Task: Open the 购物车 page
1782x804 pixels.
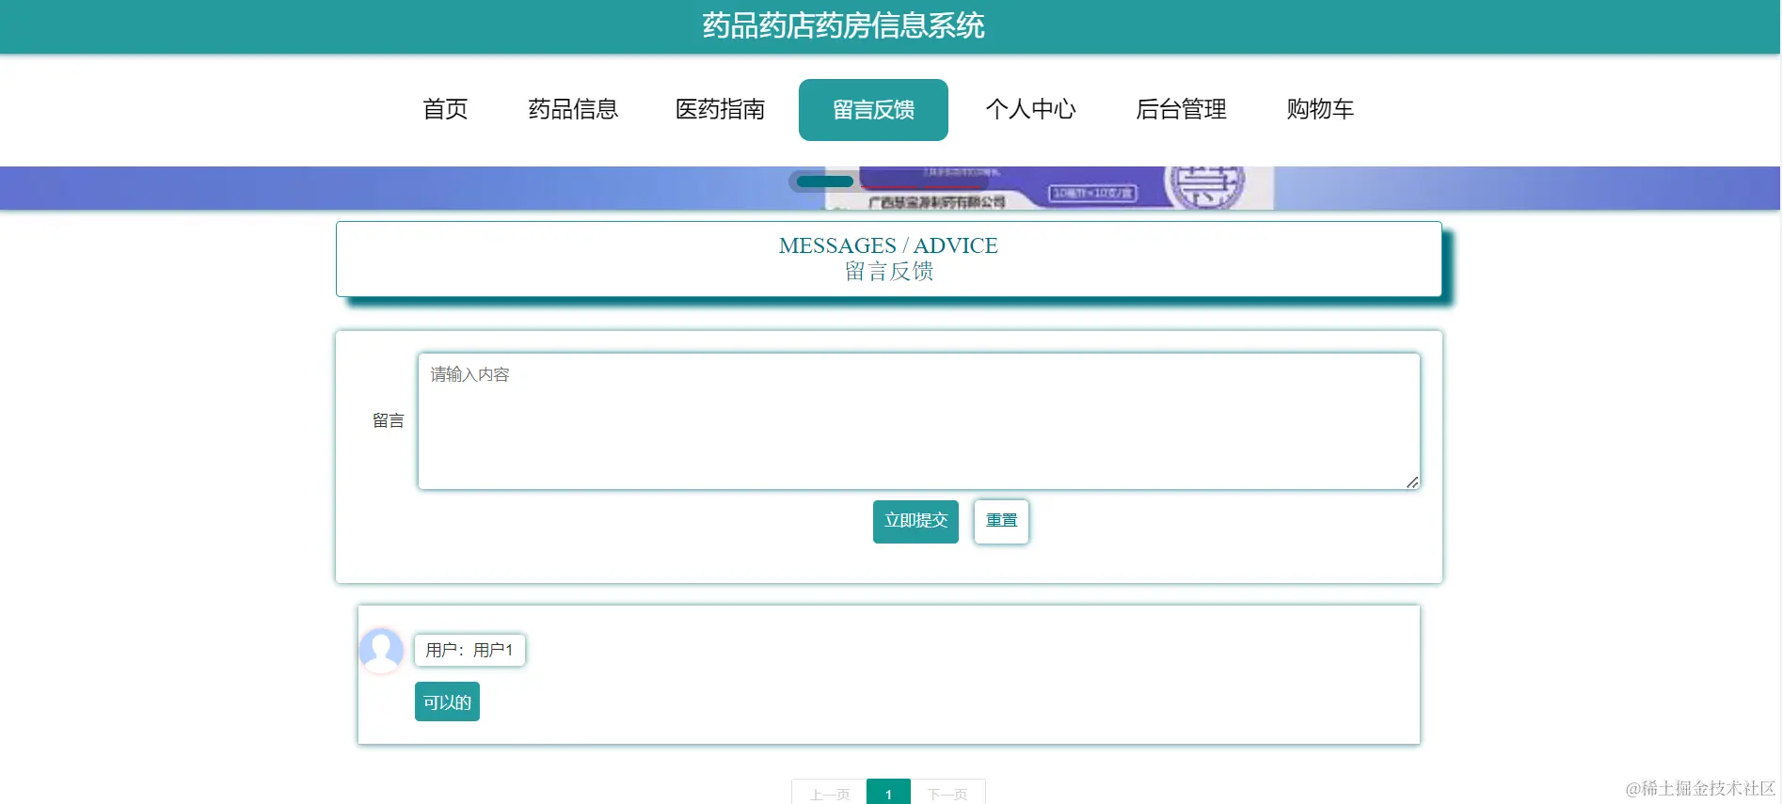Action: coord(1320,110)
